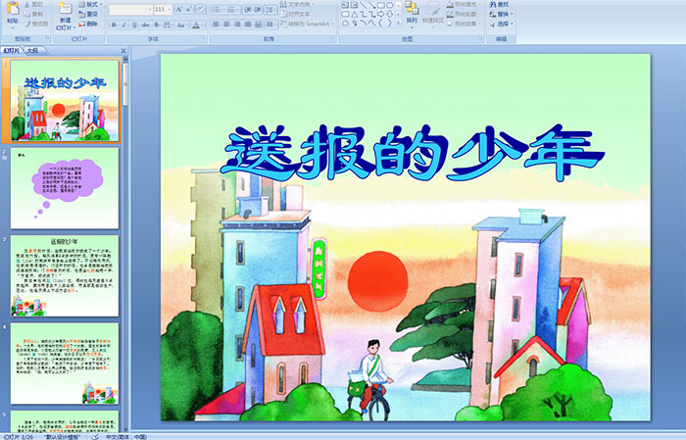Open numbering list dropdown
This screenshot has width=686, height=440.
[x=233, y=9]
